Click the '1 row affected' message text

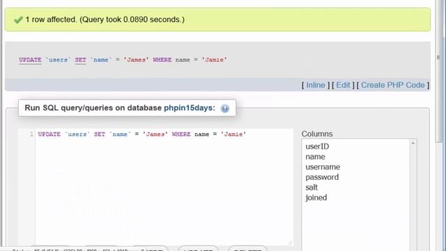coord(105,20)
